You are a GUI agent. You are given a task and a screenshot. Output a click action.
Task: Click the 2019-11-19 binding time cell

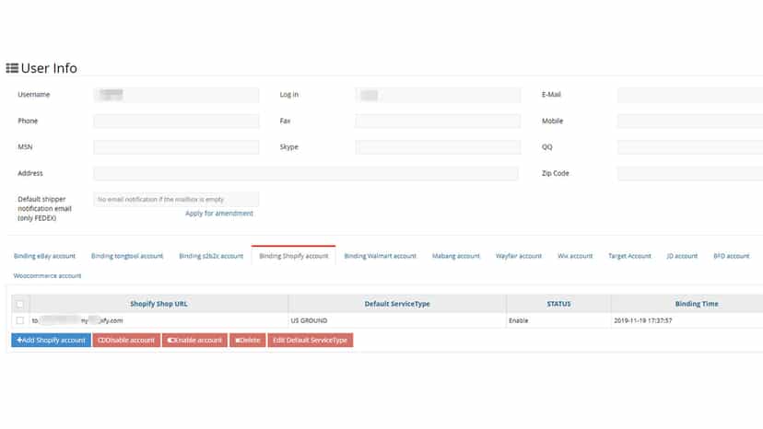[x=687, y=320]
